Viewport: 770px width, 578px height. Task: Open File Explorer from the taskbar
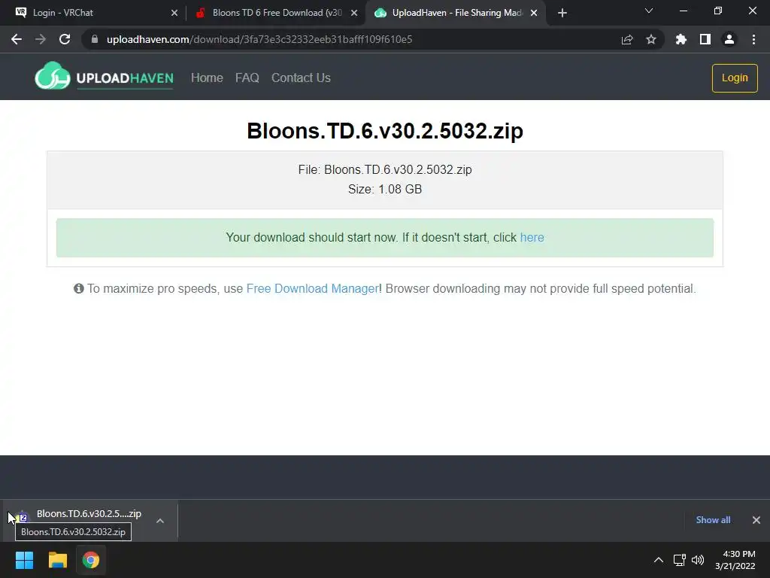click(58, 560)
